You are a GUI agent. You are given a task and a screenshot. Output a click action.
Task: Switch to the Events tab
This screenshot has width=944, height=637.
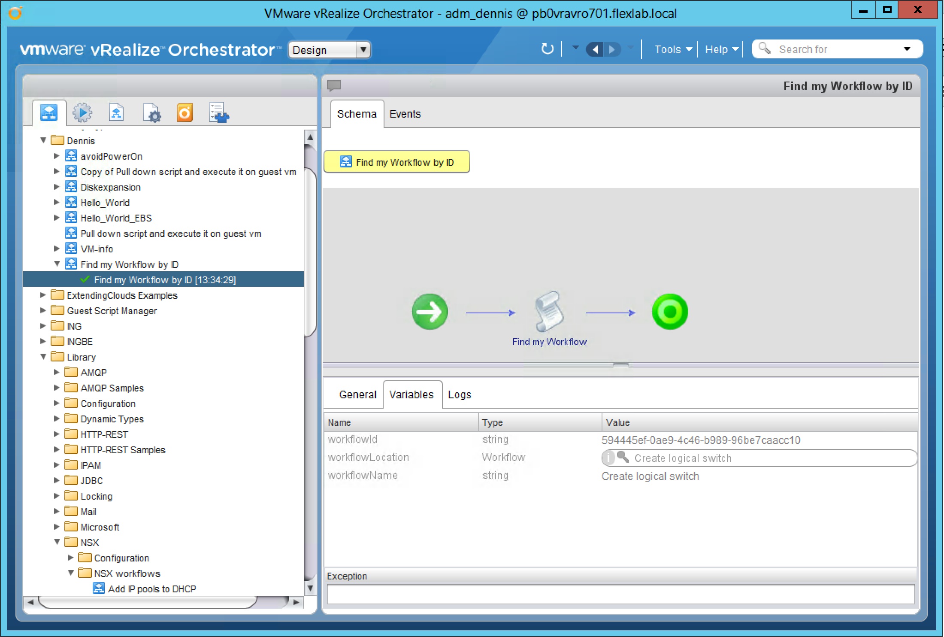[x=405, y=114]
